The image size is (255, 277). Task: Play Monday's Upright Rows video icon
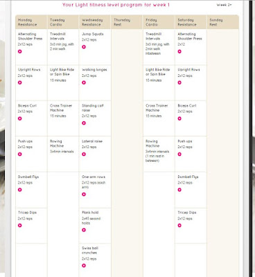coord(20,82)
